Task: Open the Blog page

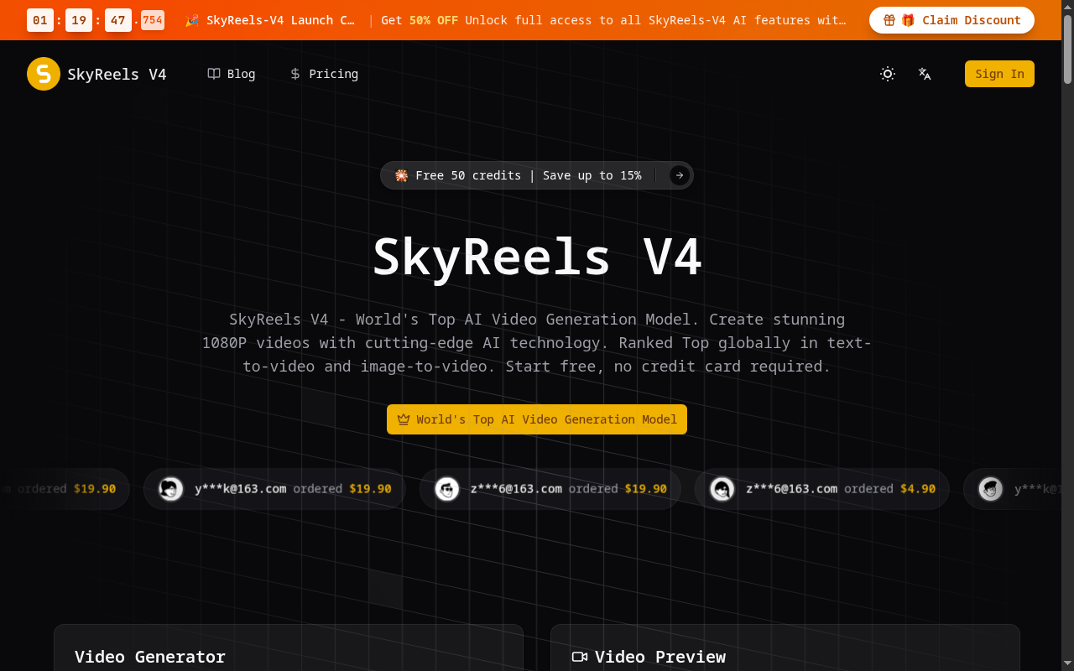Action: click(232, 74)
